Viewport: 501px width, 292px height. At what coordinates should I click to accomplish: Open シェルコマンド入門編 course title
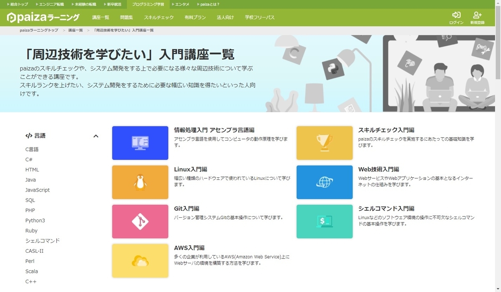pos(386,209)
